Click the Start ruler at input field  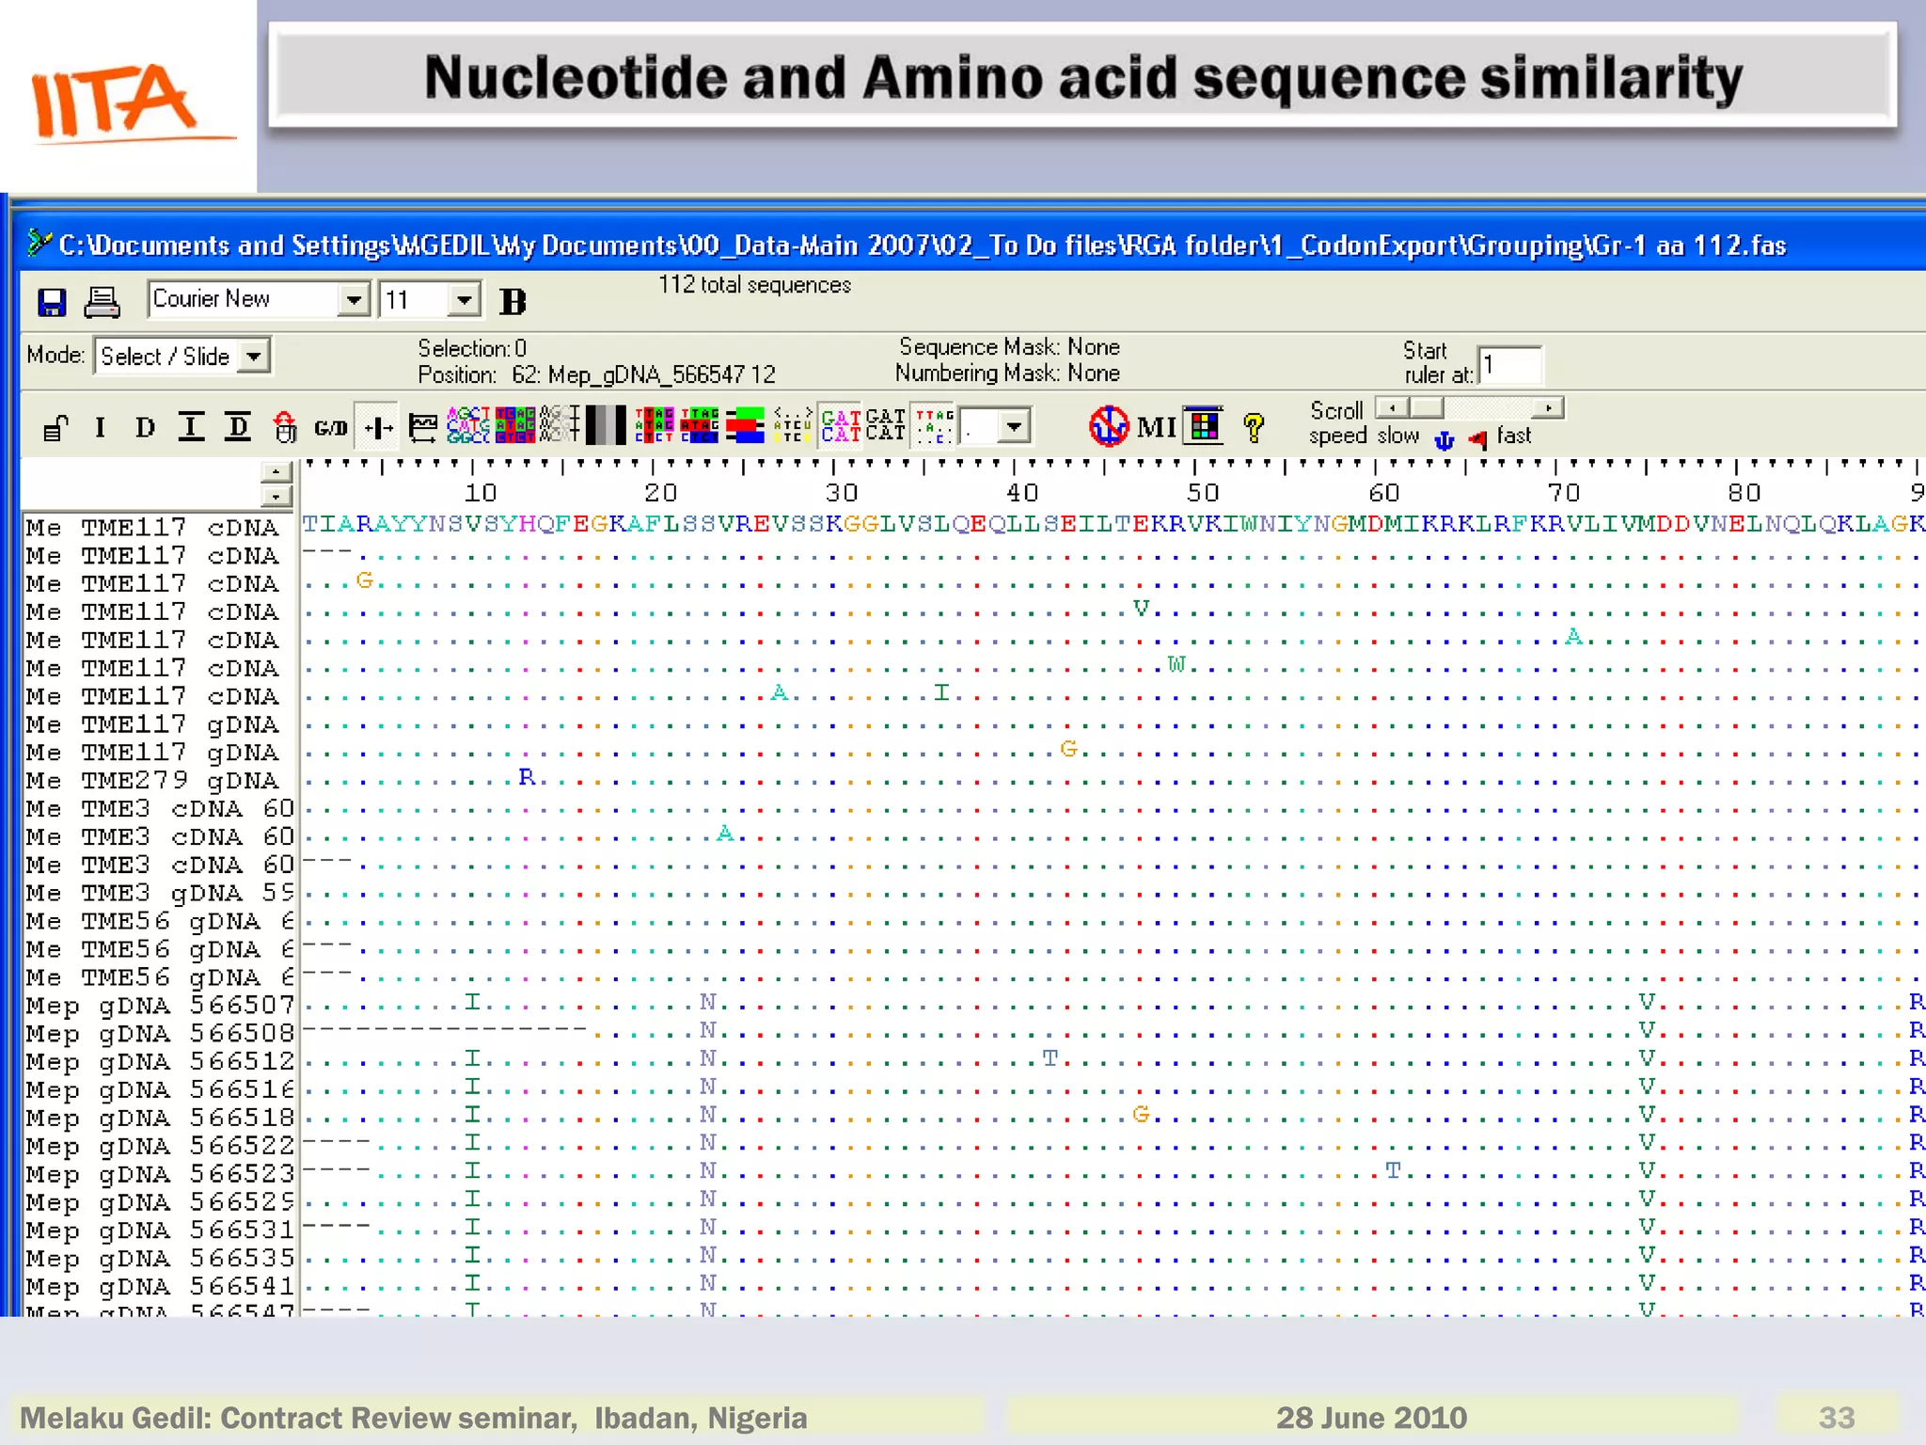click(1510, 365)
